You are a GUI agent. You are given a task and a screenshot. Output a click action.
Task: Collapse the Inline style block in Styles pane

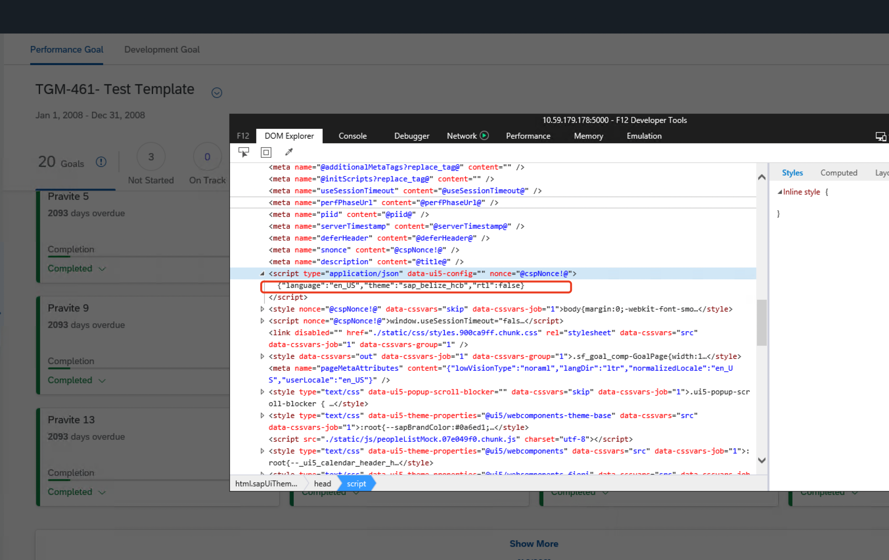(779, 192)
